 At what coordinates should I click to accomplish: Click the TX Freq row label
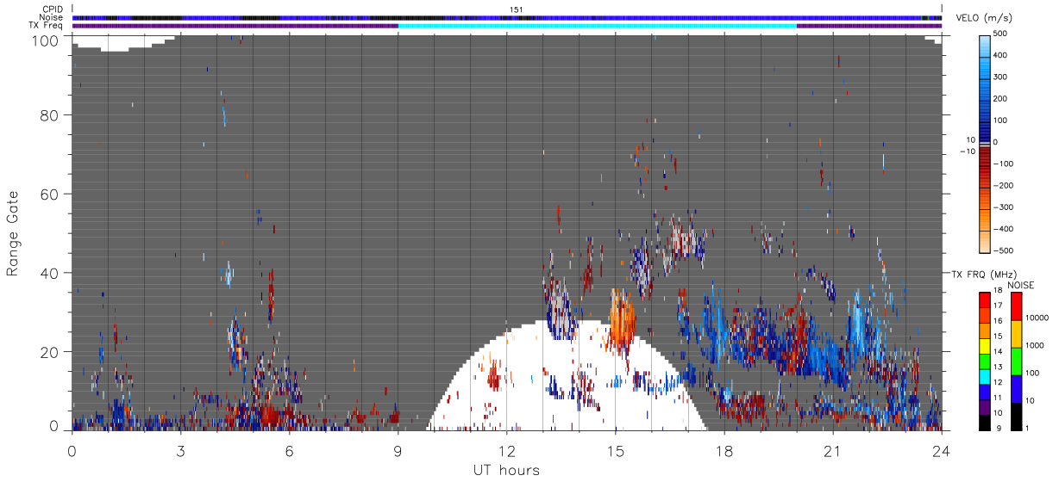pos(47,26)
